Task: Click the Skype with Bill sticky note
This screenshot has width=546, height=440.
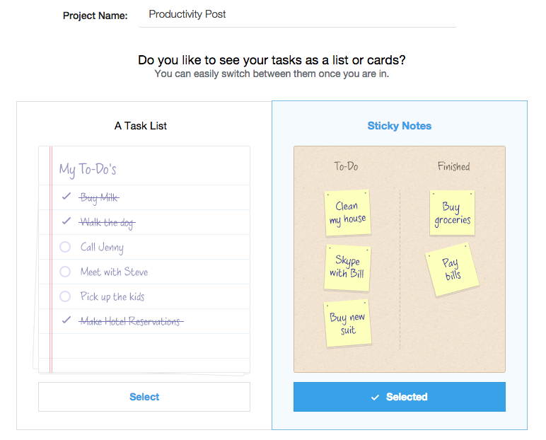Action: coord(347,267)
